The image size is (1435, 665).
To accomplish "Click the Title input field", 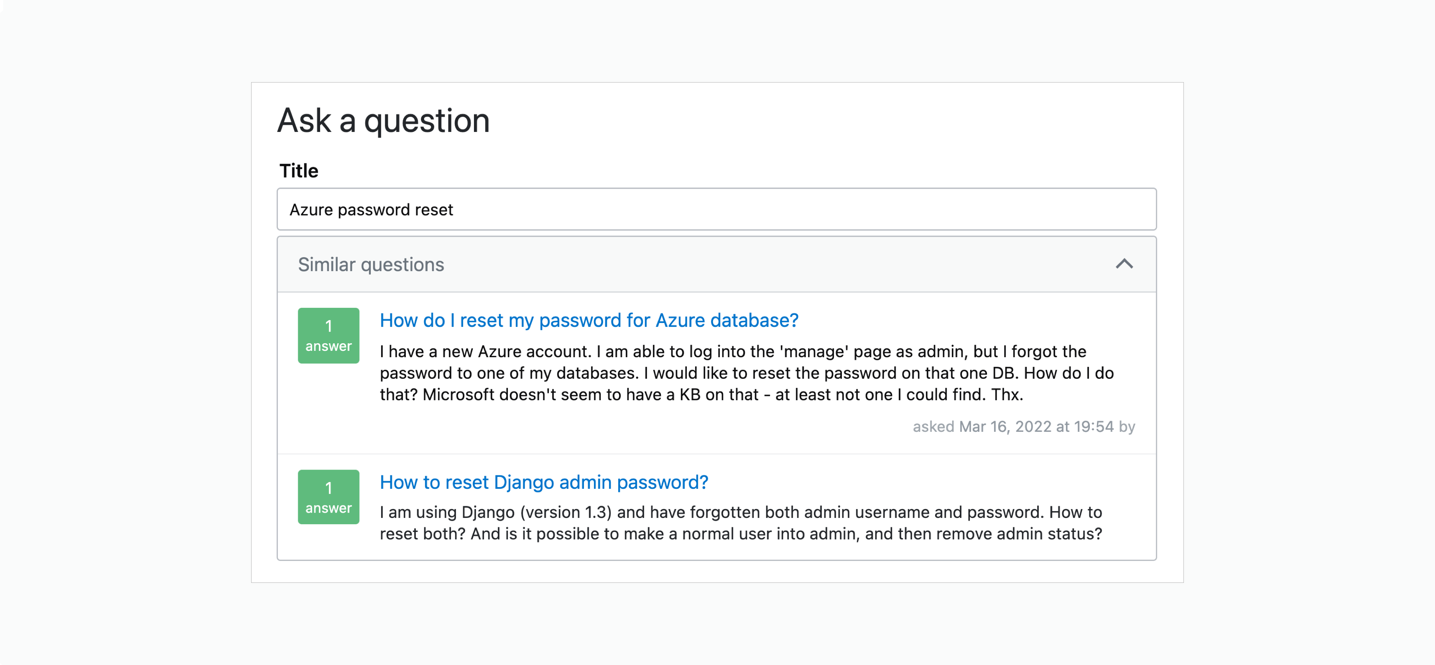I will point(716,209).
